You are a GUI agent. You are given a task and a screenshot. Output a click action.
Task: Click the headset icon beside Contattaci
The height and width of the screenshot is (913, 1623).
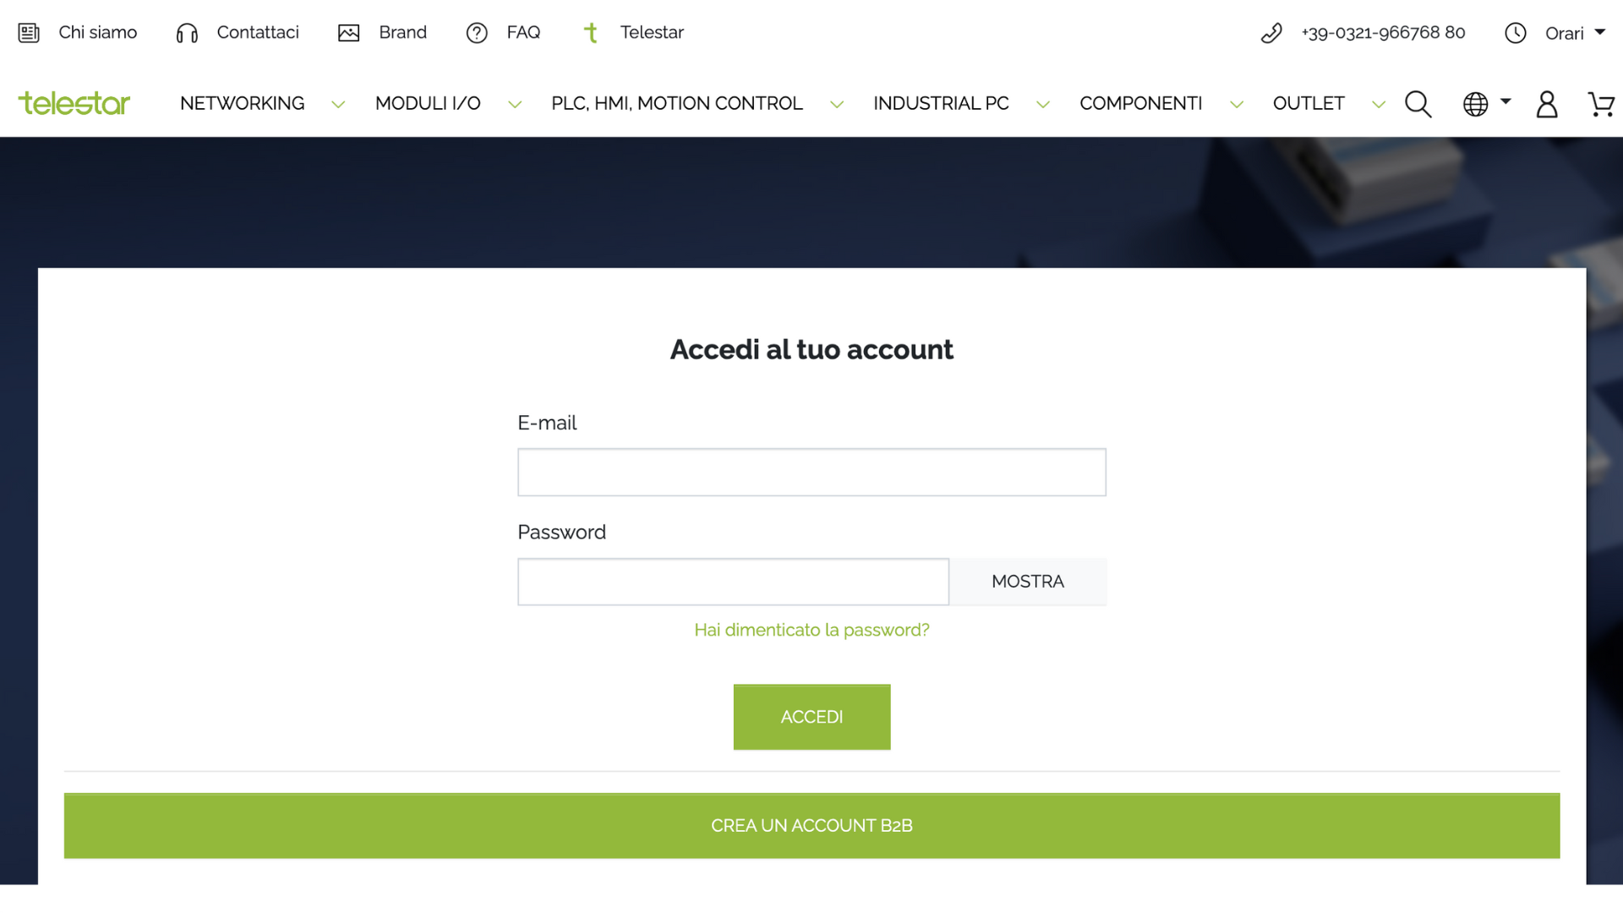[187, 33]
